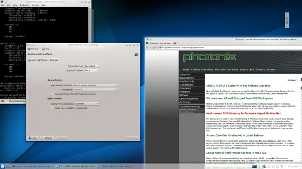Click Help button in Desktop Effects
The width and height of the screenshot is (302, 169).
[x=33, y=138]
